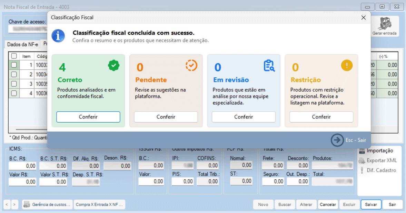Image resolution: width=406 pixels, height=213 pixels.
Task: Toggle the select-all checkbox in the table header
Action: click(x=14, y=56)
